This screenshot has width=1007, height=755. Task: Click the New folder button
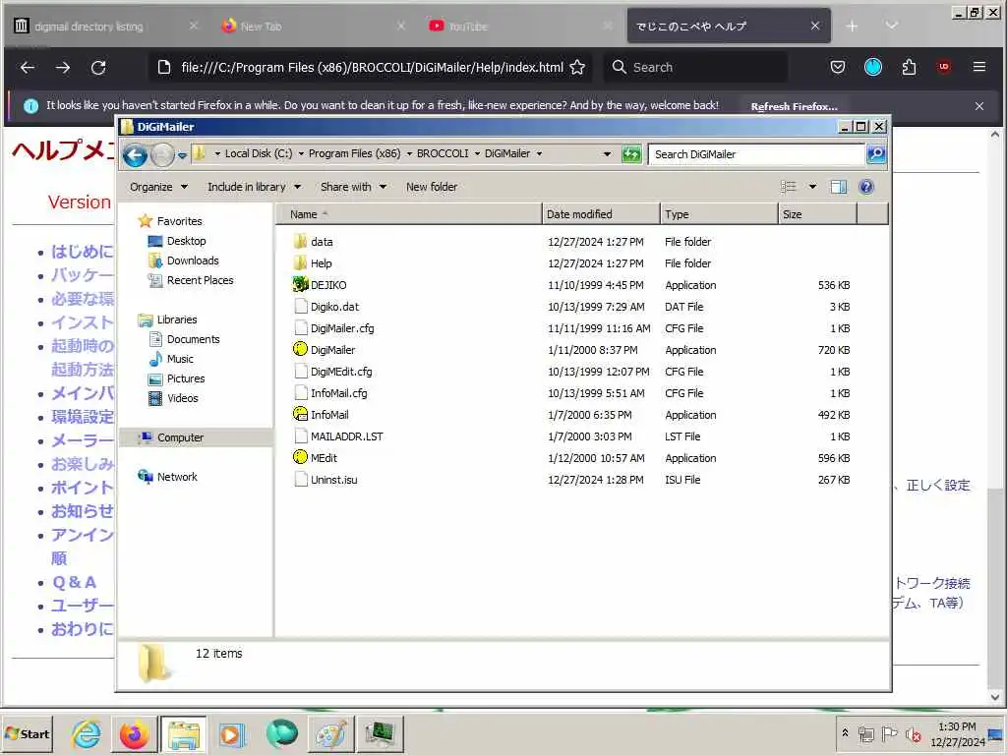[x=432, y=187]
